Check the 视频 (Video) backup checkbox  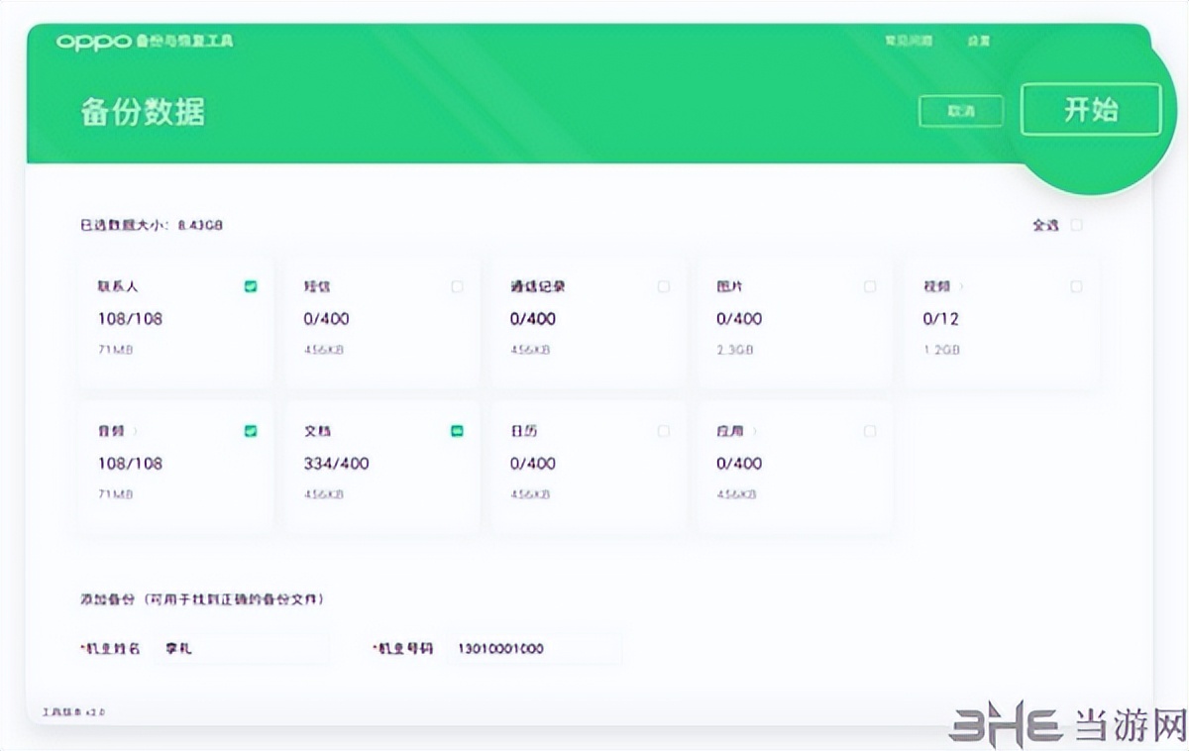1076,285
